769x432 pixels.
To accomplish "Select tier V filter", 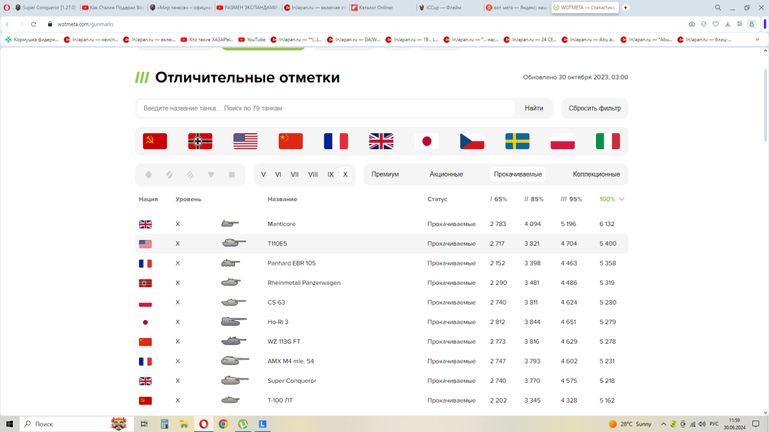I will (263, 175).
